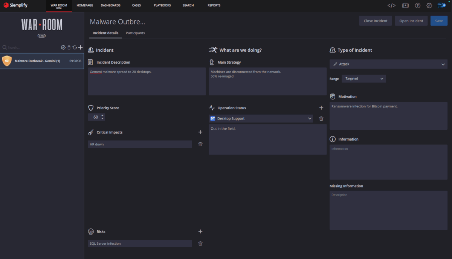
Task: Delete the HR down critical impact
Action: (x=200, y=144)
